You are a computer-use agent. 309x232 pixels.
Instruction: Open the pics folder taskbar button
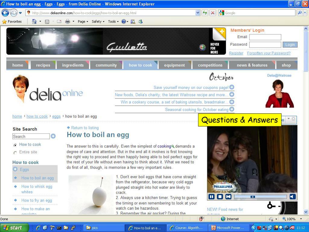pos(104,228)
